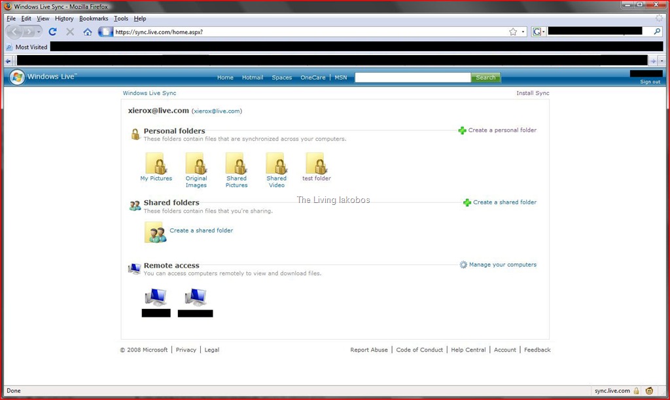Open the Tools menu
Image resolution: width=670 pixels, height=400 pixels.
(x=121, y=18)
